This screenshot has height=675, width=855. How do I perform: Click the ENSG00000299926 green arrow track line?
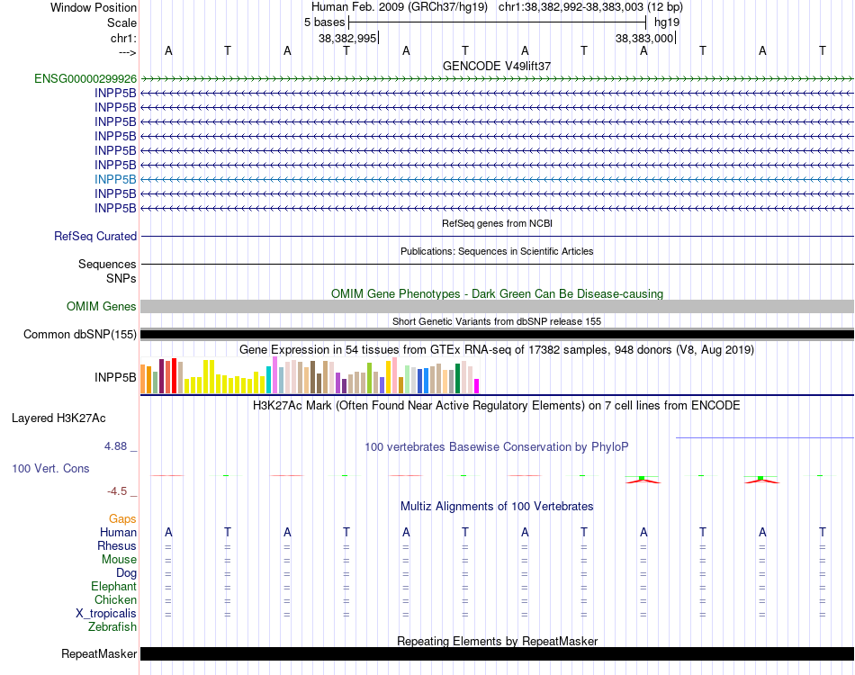497,79
